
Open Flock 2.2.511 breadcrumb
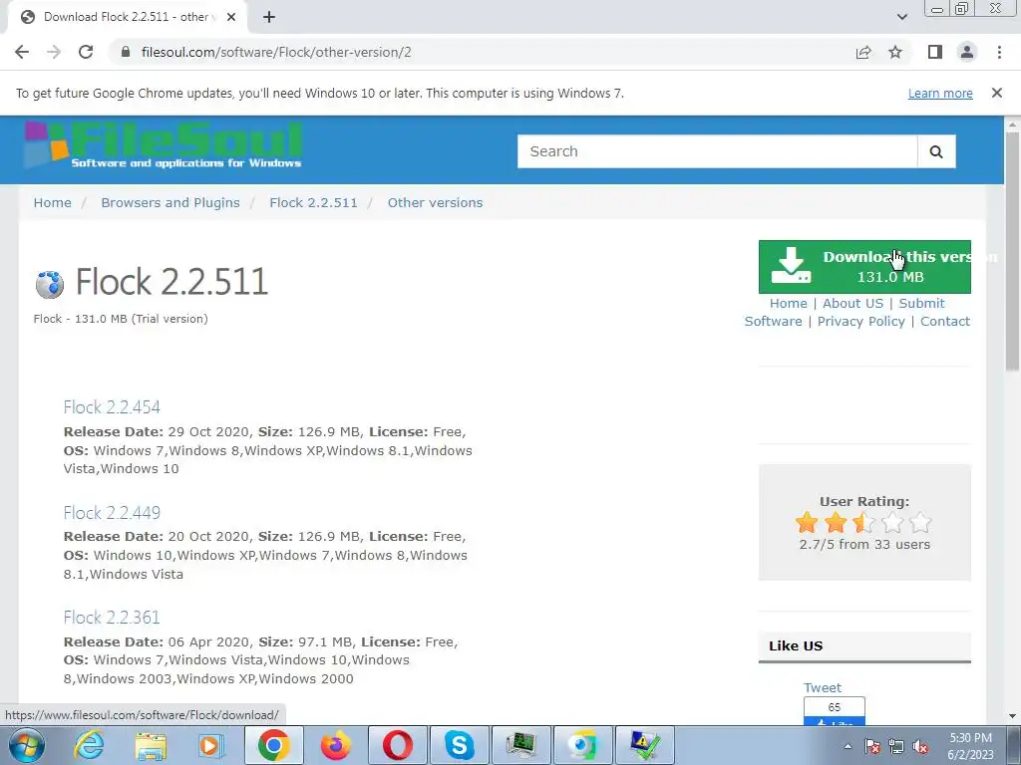[x=313, y=202]
